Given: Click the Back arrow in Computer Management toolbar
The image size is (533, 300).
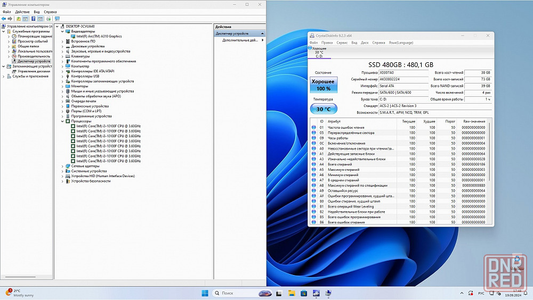Looking at the screenshot, I should [4, 19].
